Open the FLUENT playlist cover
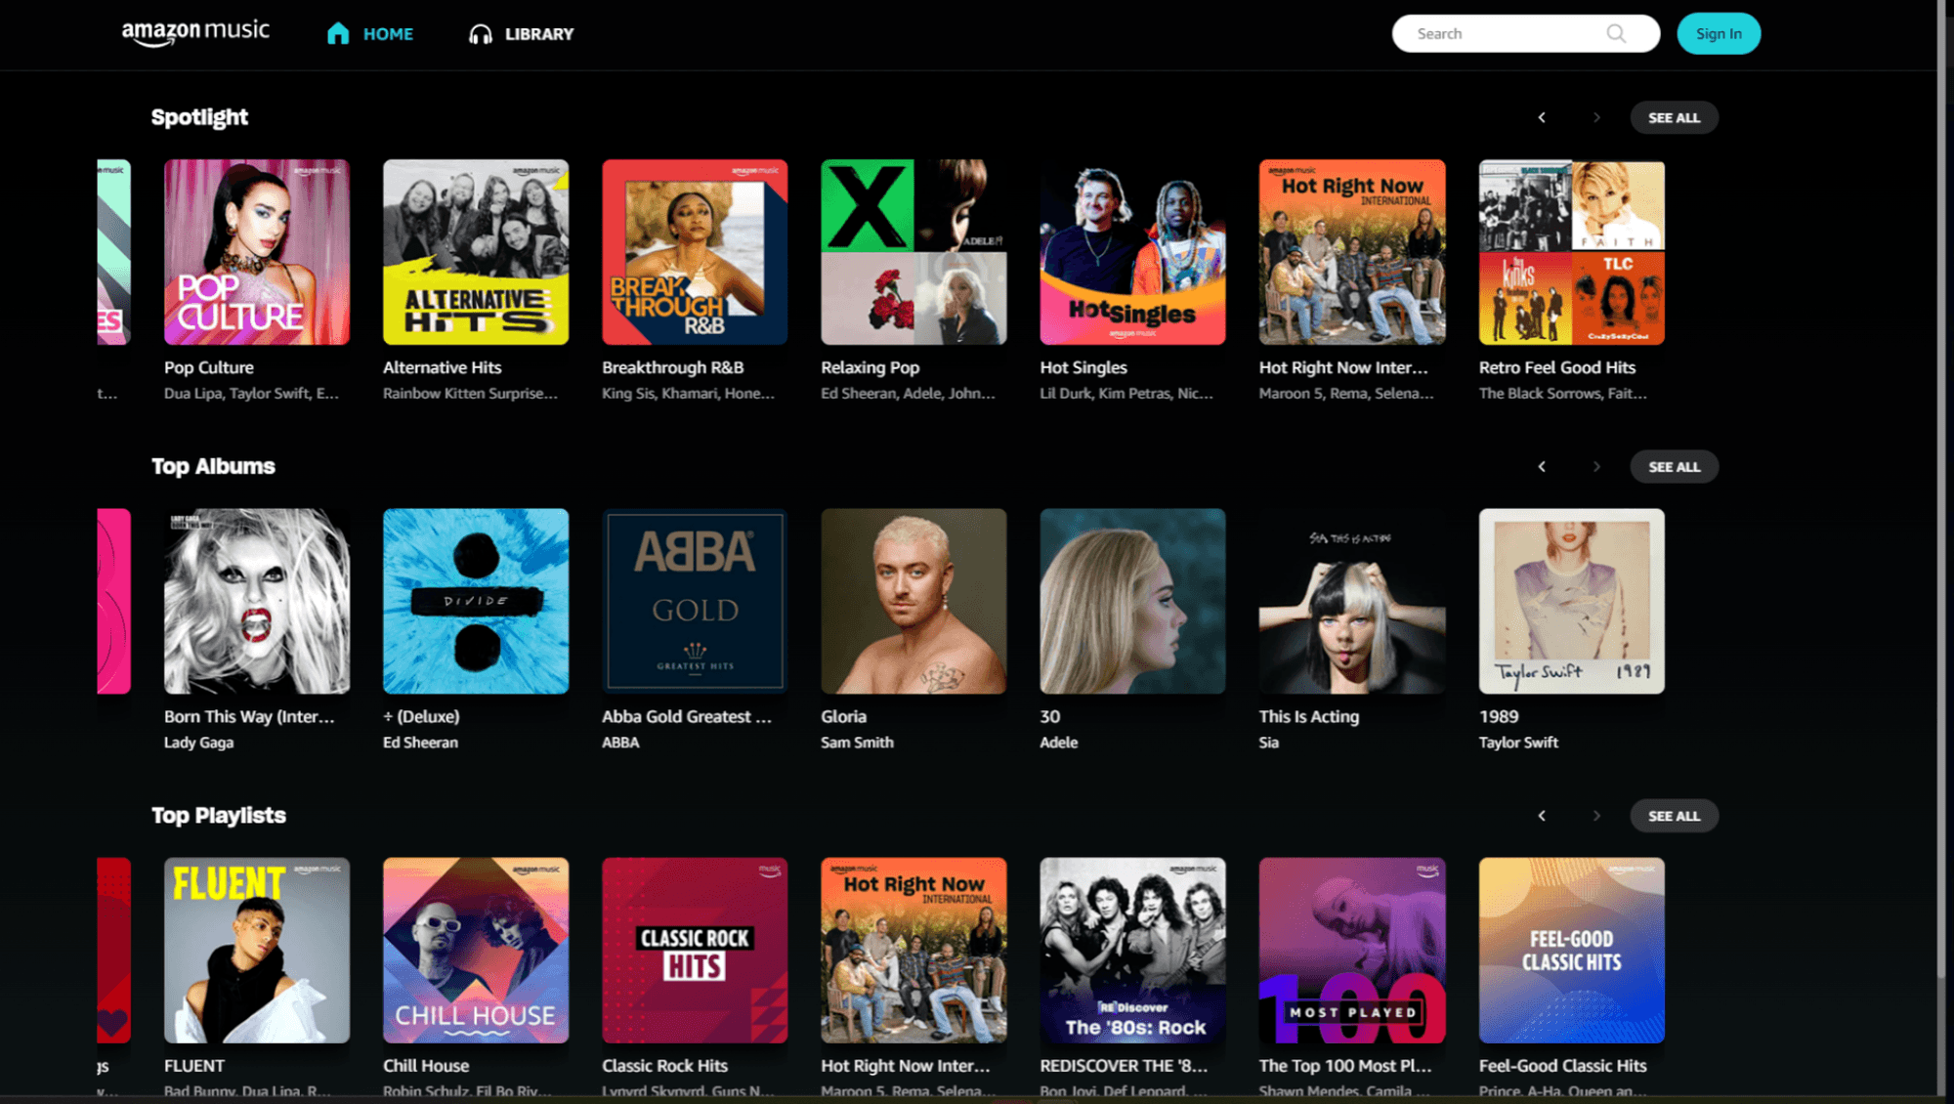This screenshot has height=1104, width=1954. click(257, 951)
